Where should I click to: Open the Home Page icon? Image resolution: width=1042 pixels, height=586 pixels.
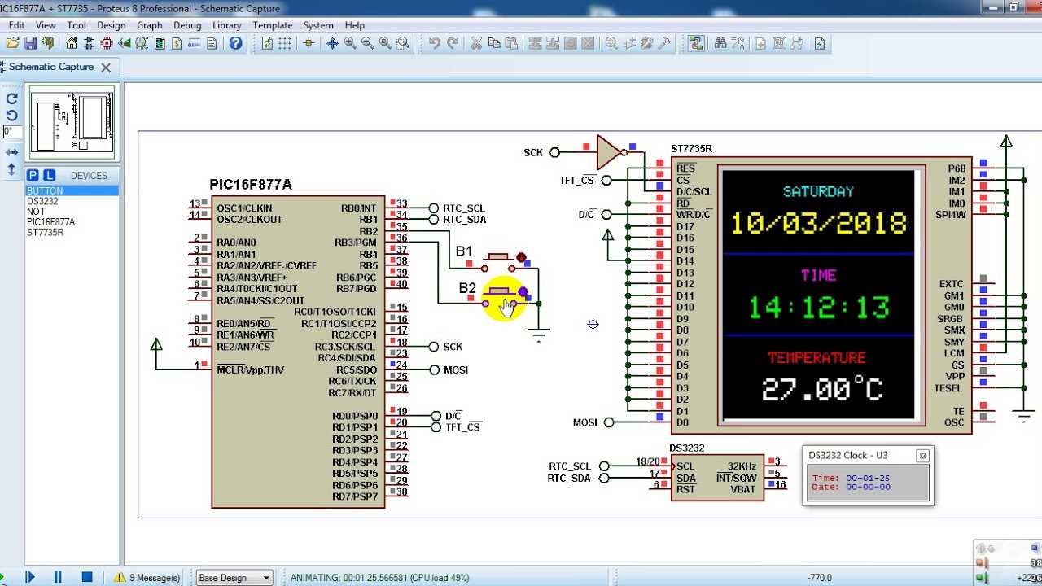click(72, 43)
